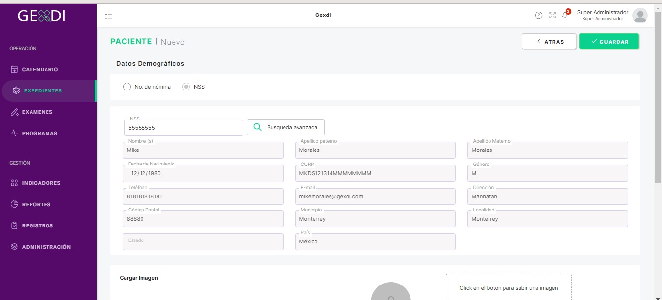Click the Localidad field

tap(548, 219)
